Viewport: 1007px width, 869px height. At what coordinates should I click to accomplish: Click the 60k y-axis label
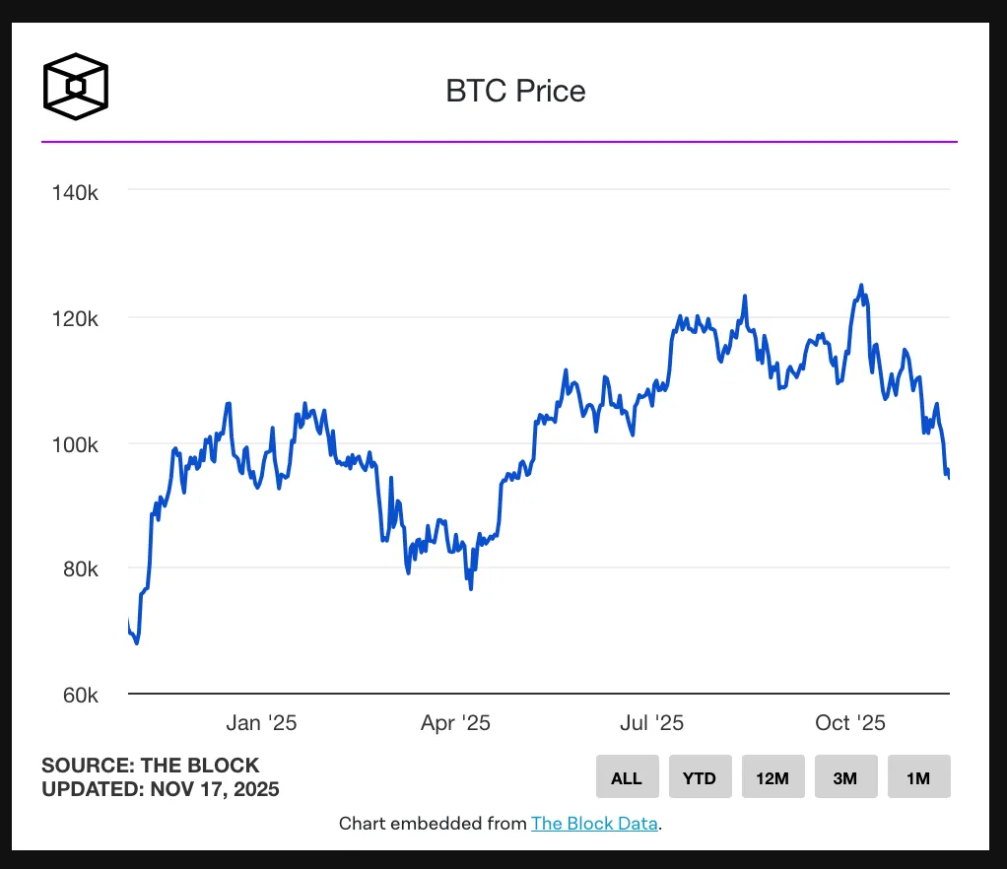77,696
